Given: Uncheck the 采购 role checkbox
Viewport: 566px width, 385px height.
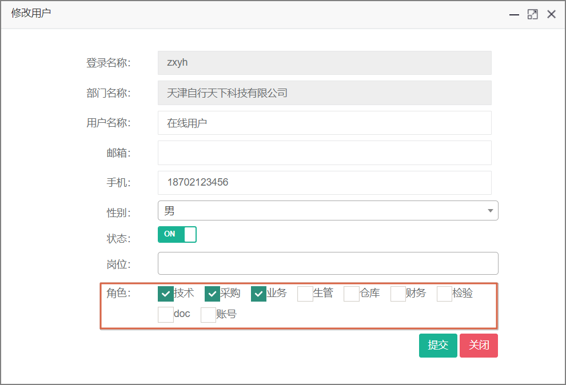Looking at the screenshot, I should (212, 294).
